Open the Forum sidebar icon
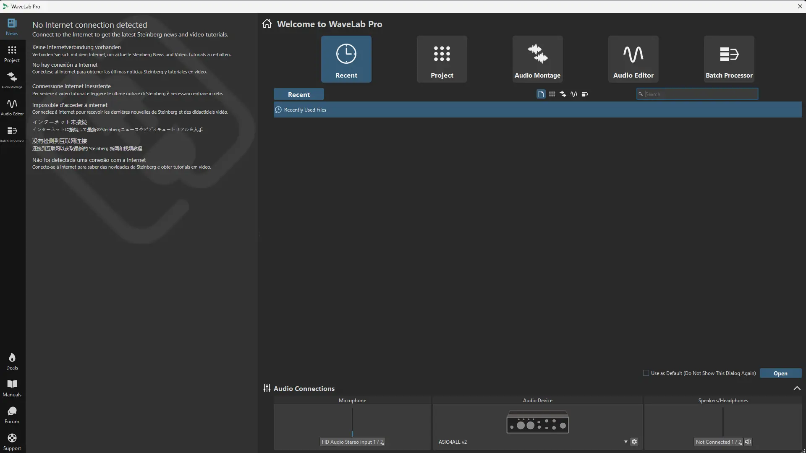The height and width of the screenshot is (453, 806). [x=12, y=415]
